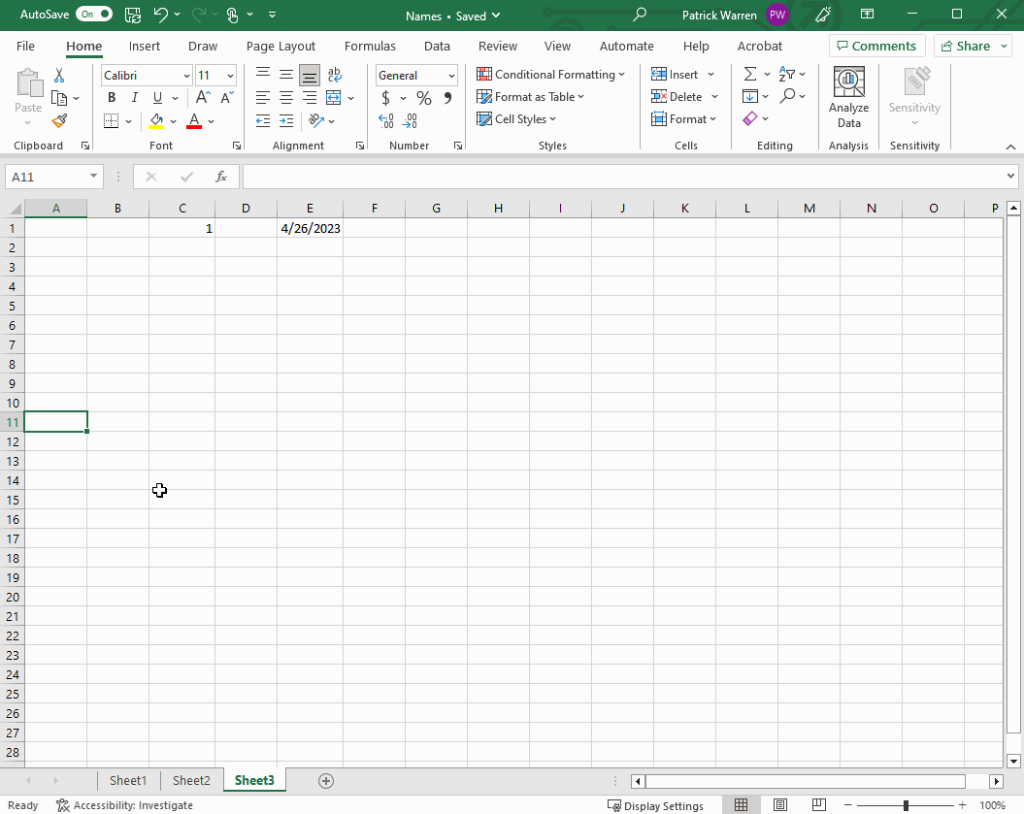Open the Paste options arrow

click(27, 122)
